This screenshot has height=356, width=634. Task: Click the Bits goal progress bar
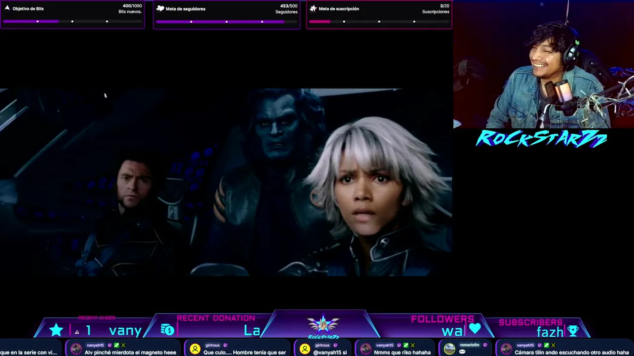72,21
